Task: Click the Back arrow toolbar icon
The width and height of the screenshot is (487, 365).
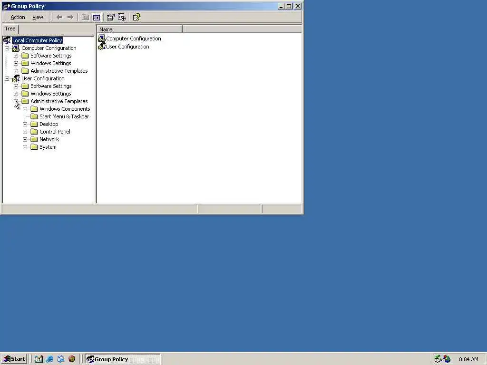Action: point(59,18)
